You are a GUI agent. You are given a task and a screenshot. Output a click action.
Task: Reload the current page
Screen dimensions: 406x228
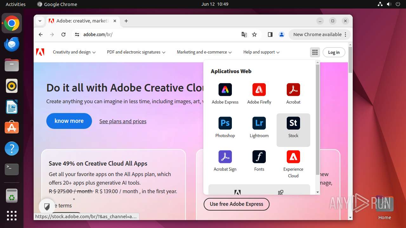click(63, 35)
